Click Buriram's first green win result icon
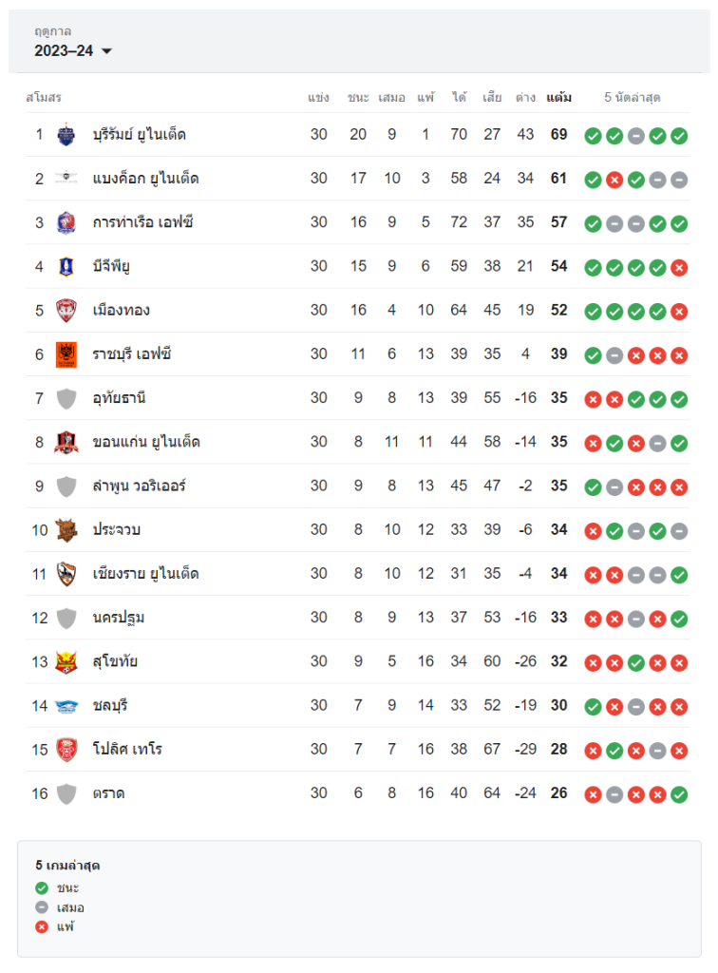Screen dimensions: 718x973 pos(593,136)
